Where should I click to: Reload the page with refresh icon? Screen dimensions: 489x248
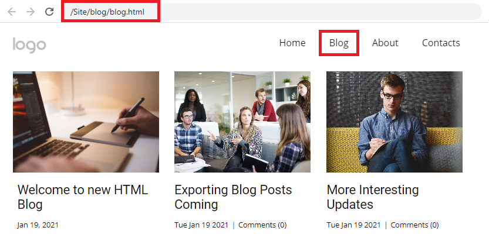pos(49,12)
